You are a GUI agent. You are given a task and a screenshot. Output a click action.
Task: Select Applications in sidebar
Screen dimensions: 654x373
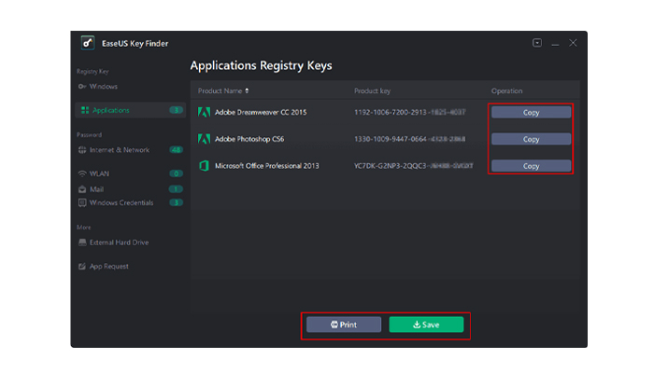pyautogui.click(x=131, y=110)
